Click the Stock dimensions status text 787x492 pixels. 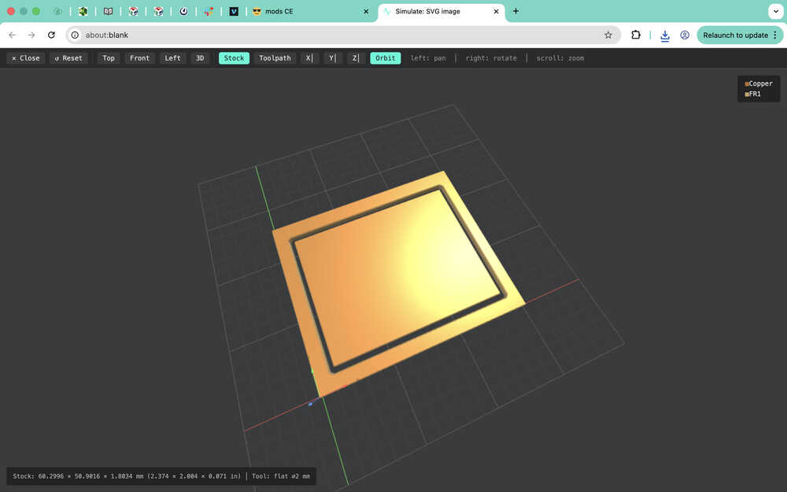[127, 476]
